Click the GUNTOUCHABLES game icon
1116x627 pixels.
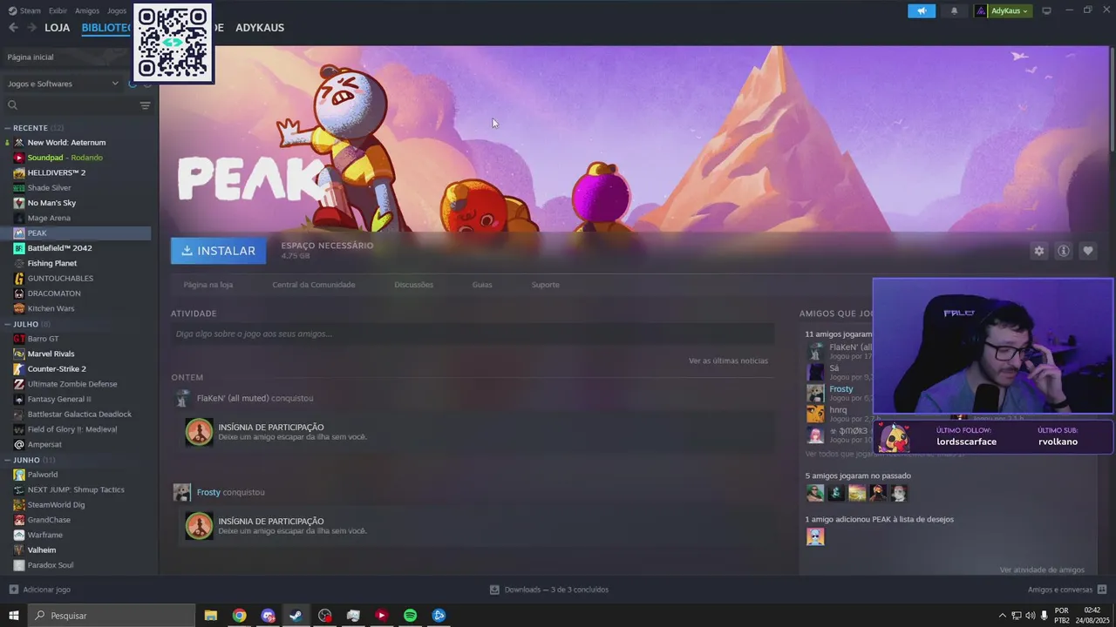coord(19,278)
